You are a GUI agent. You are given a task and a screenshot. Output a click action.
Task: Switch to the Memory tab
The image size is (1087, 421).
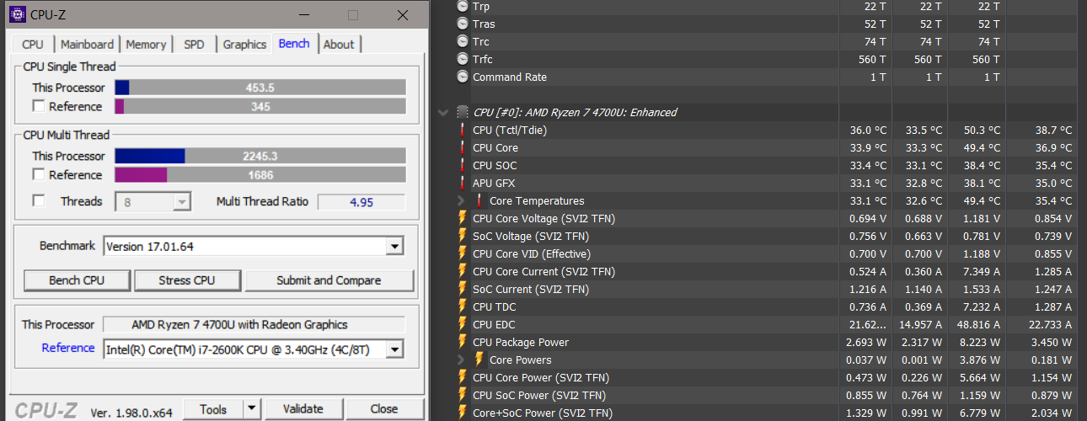click(146, 45)
